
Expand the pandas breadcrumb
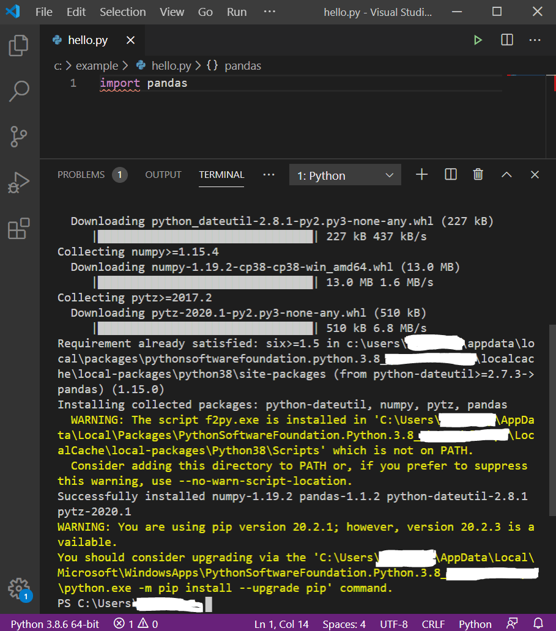tap(243, 65)
